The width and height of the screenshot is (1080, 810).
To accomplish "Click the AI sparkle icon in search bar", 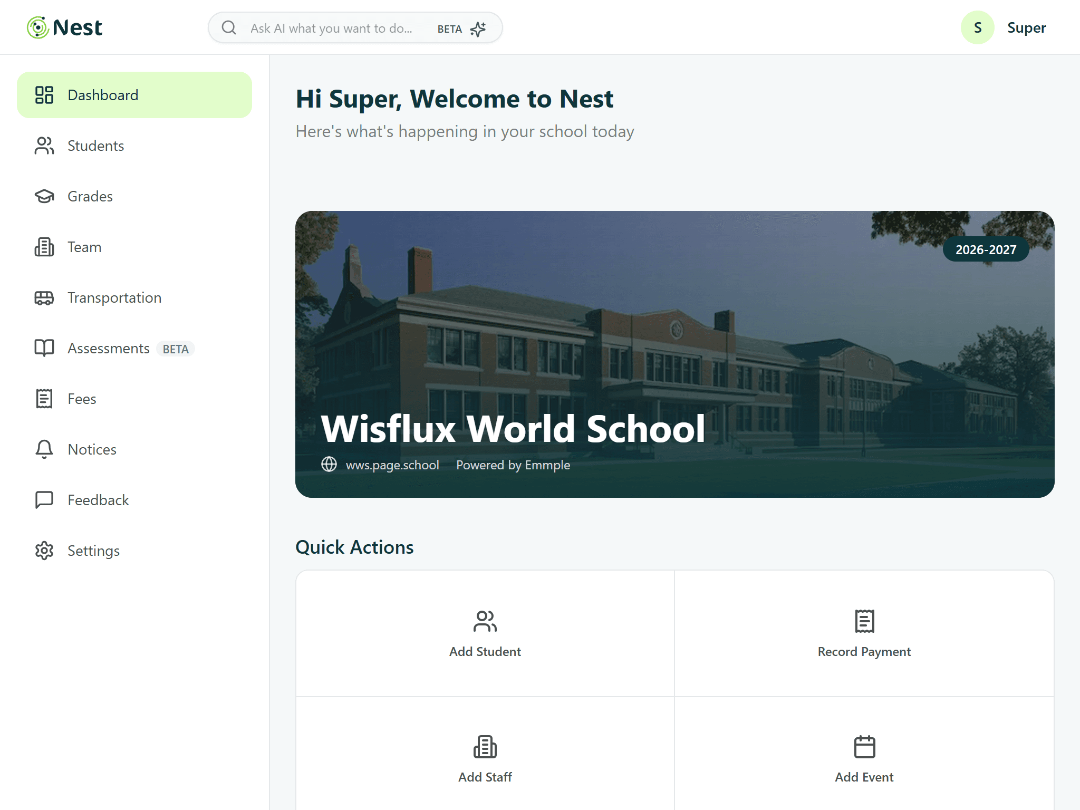I will [x=478, y=28].
